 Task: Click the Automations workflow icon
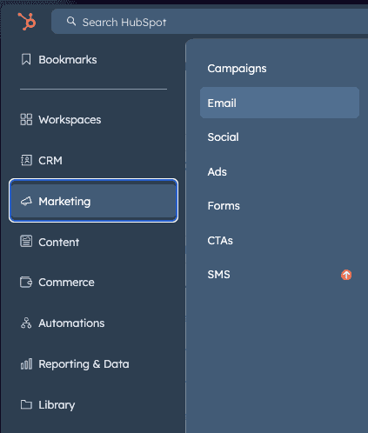point(26,323)
